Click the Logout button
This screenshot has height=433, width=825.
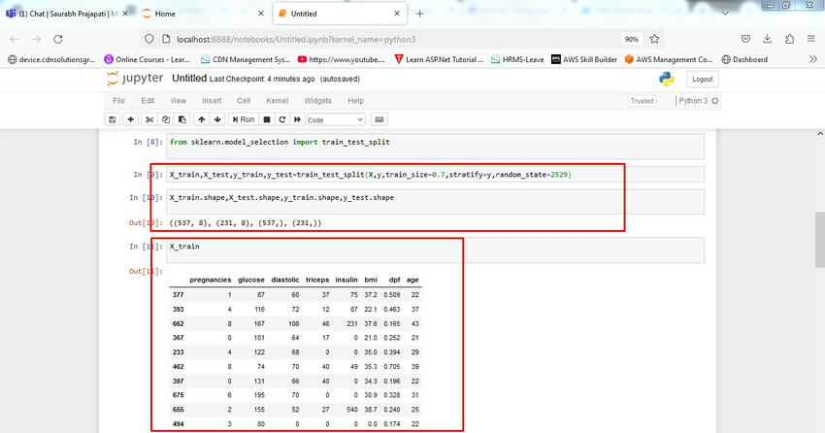(703, 79)
